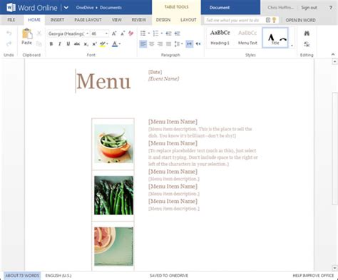Click the Documents breadcrumb link
Image resolution: width=338 pixels, height=280 pixels.
(111, 8)
